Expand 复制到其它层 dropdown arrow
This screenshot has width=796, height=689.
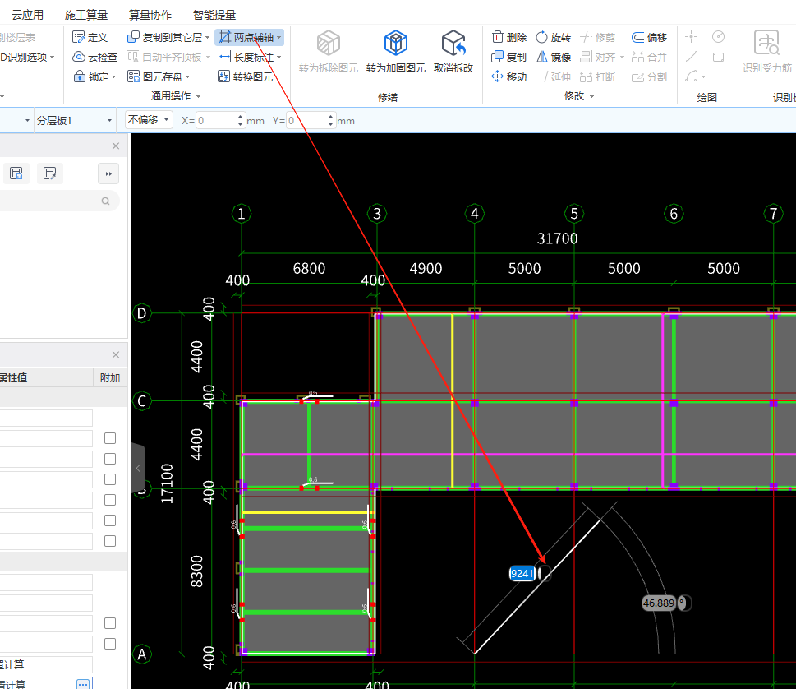(207, 38)
